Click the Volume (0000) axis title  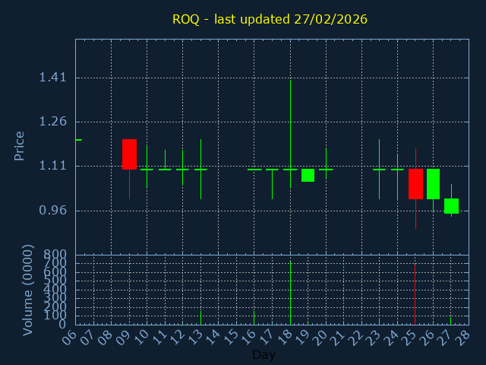28,290
